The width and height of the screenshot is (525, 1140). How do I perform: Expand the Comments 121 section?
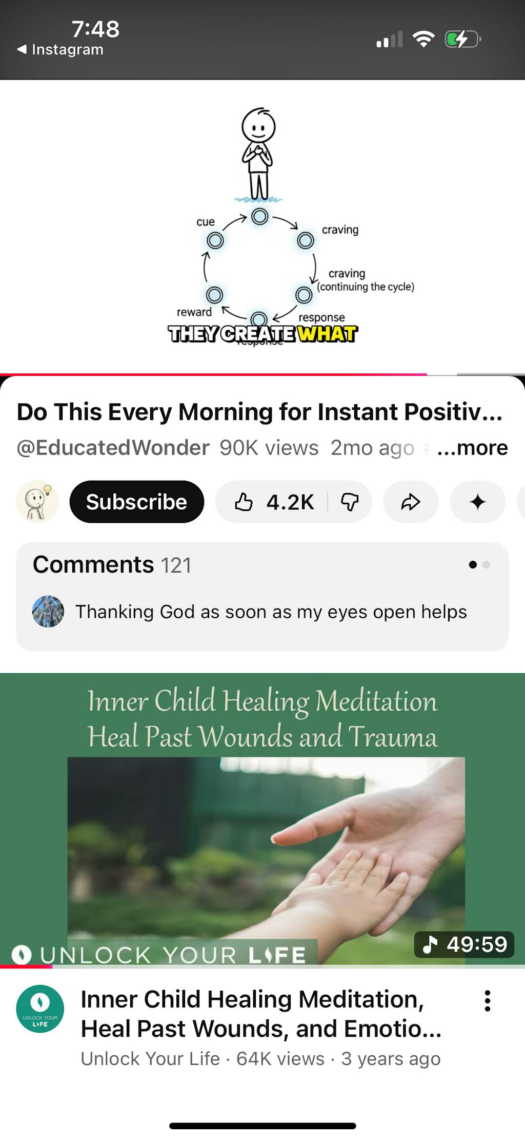[262, 597]
